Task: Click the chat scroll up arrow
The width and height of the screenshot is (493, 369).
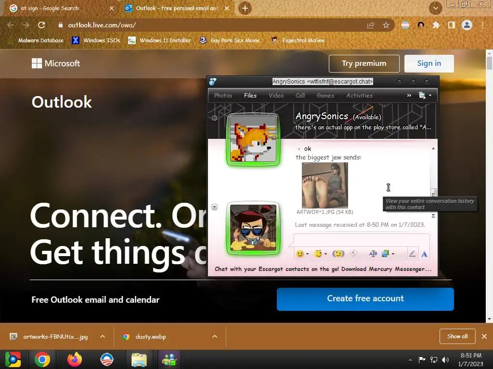Action: coord(433,148)
